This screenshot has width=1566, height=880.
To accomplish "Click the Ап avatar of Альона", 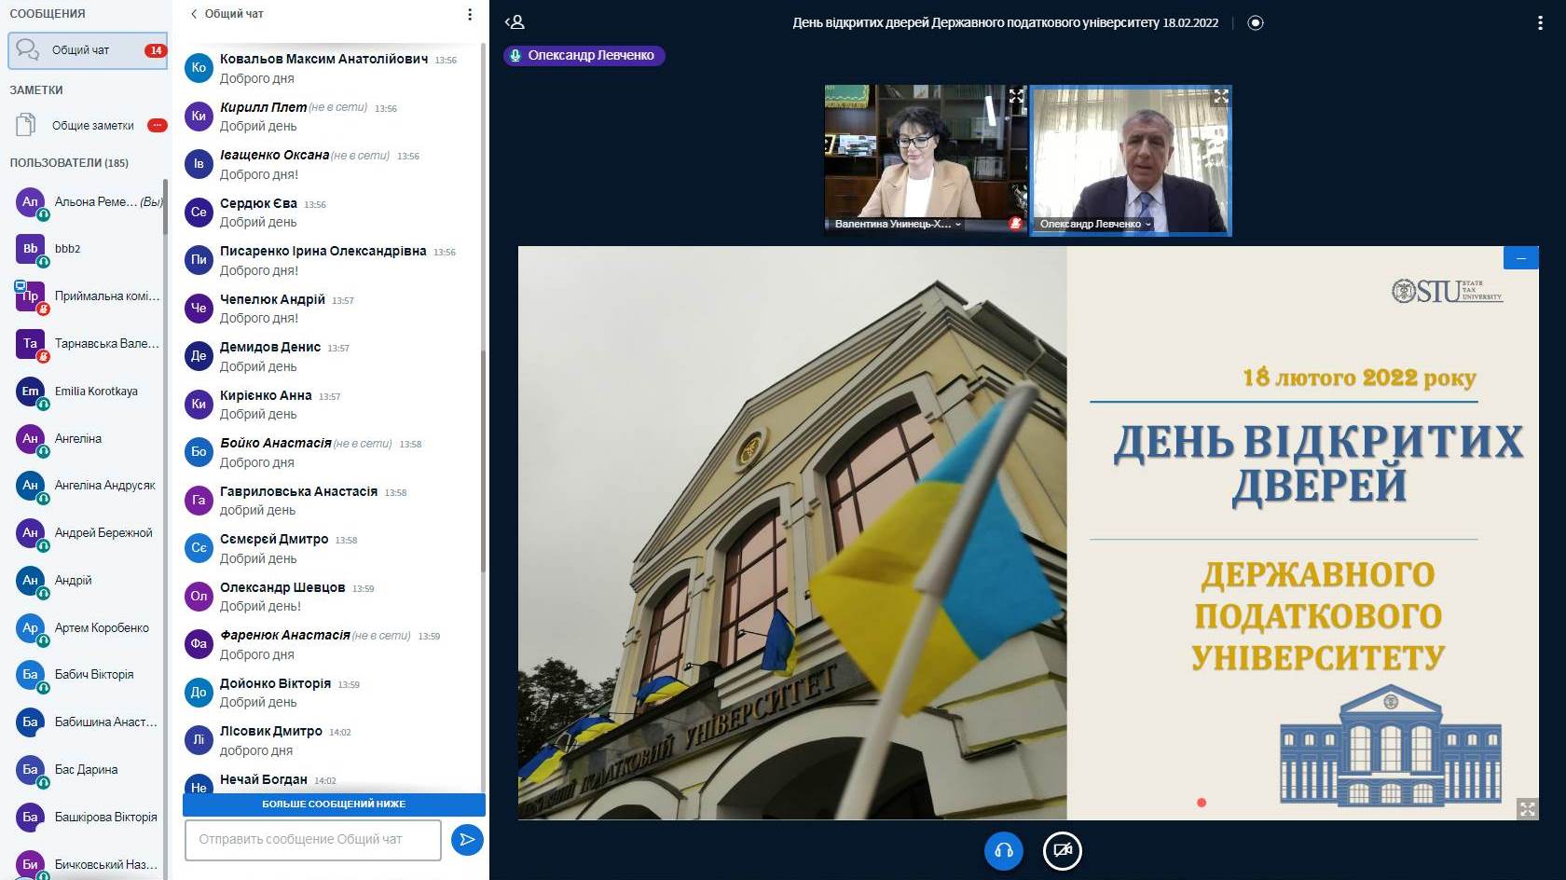I will [x=30, y=201].
